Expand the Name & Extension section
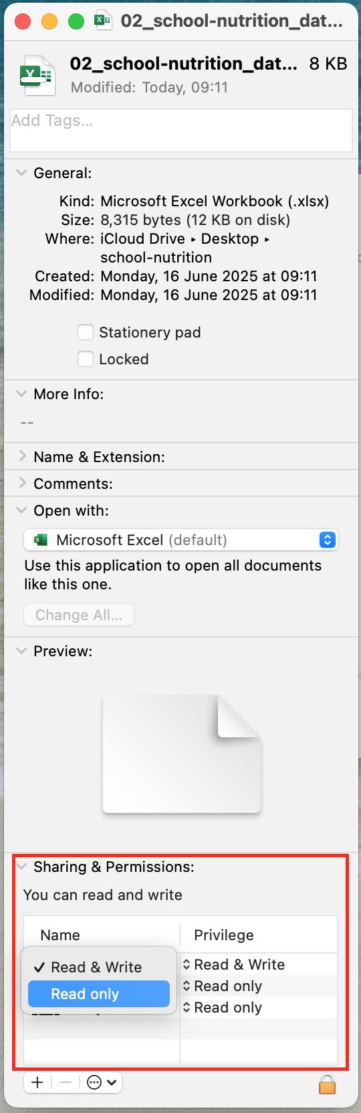361x1113 pixels. 22,456
